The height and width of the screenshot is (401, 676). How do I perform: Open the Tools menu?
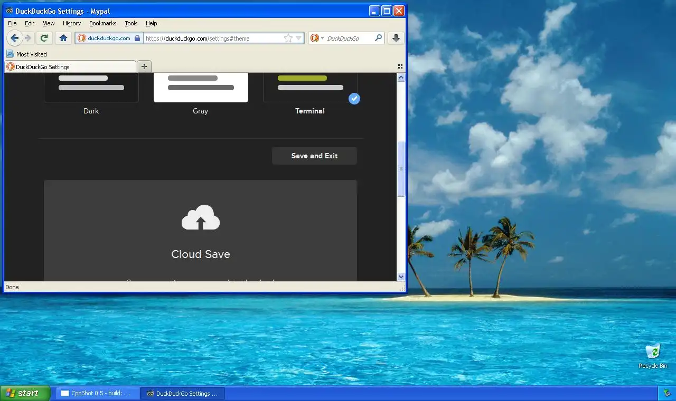click(x=131, y=23)
